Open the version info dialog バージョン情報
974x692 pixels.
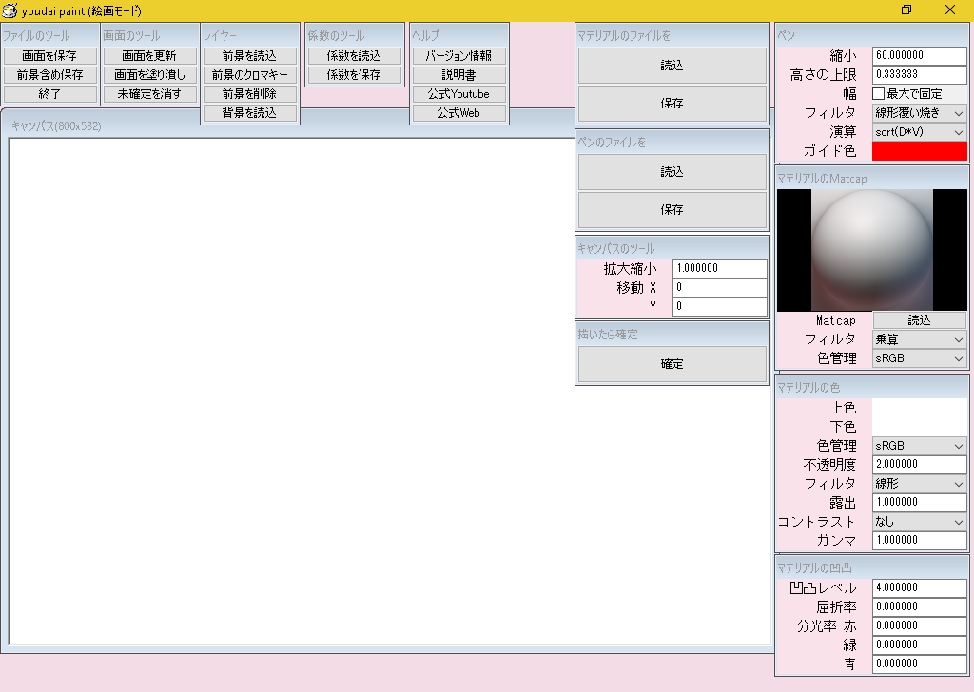(458, 55)
